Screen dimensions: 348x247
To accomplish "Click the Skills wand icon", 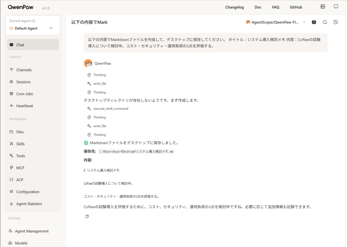I will [x=11, y=144].
